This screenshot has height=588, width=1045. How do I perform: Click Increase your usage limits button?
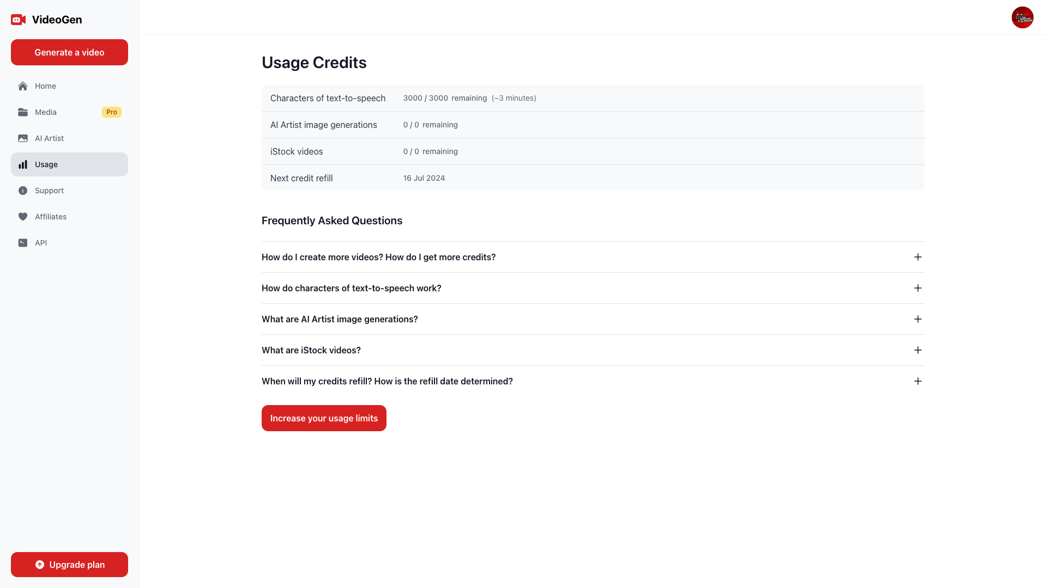click(x=324, y=418)
